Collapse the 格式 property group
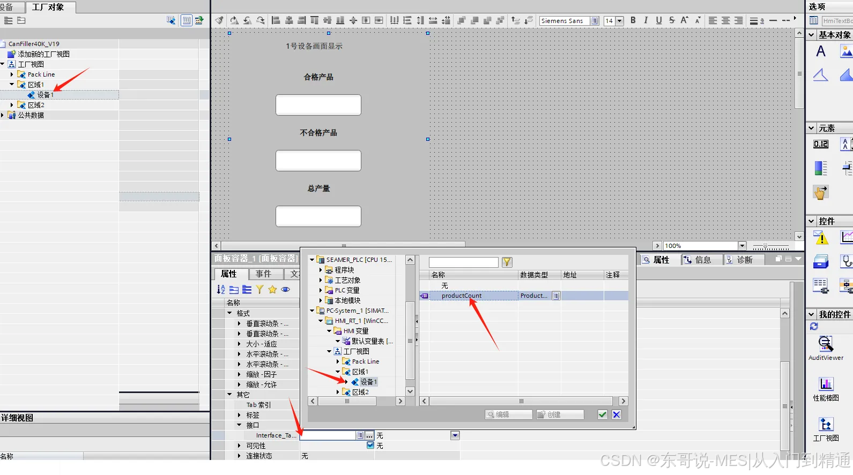This screenshot has width=853, height=475. [x=230, y=313]
